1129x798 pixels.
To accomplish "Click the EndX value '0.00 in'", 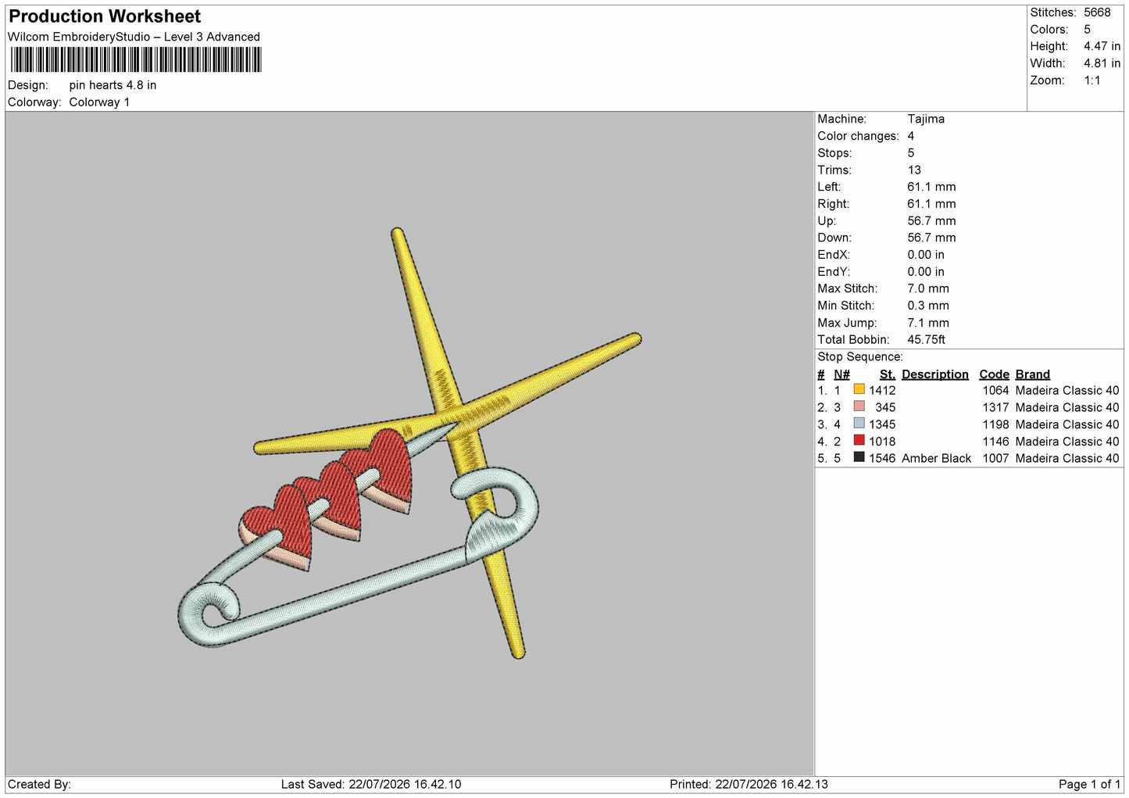I will coord(926,255).
